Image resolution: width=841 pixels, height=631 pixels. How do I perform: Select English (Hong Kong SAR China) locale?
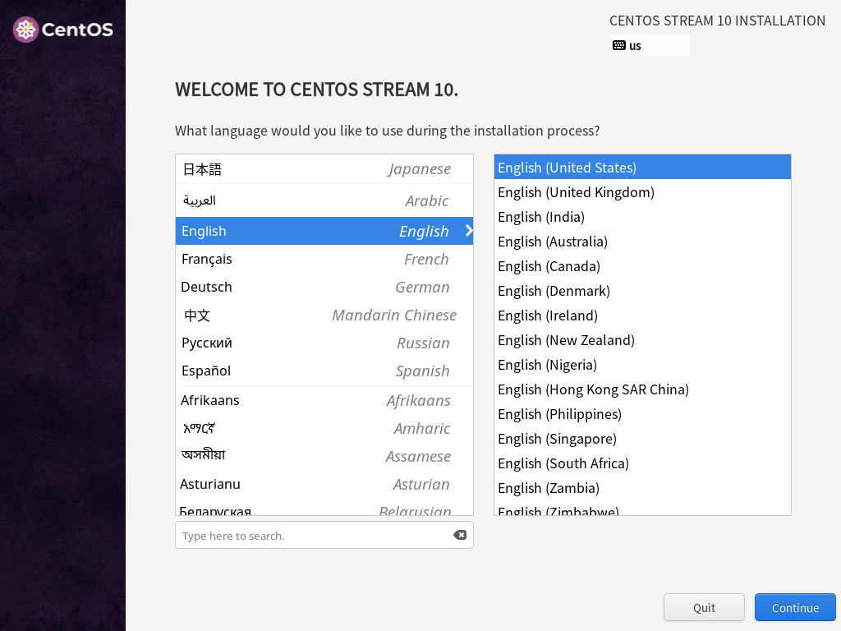[642, 389]
